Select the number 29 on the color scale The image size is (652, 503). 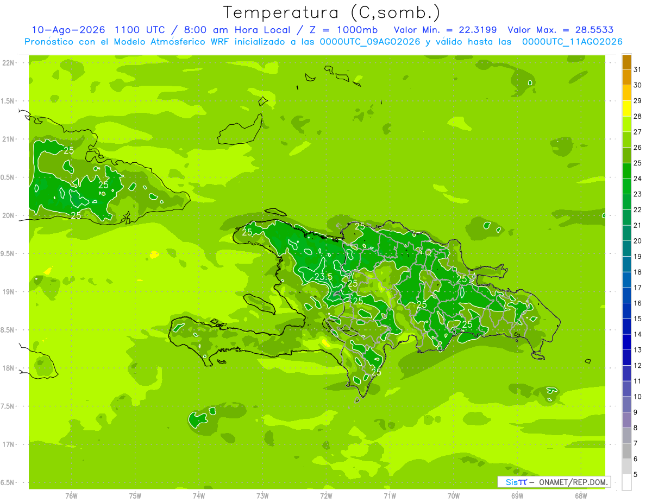(638, 100)
